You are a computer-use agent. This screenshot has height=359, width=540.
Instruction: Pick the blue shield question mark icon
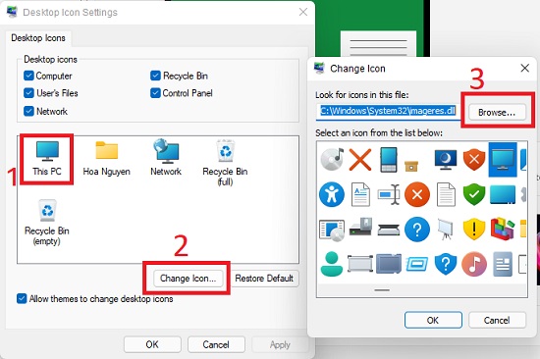(446, 264)
